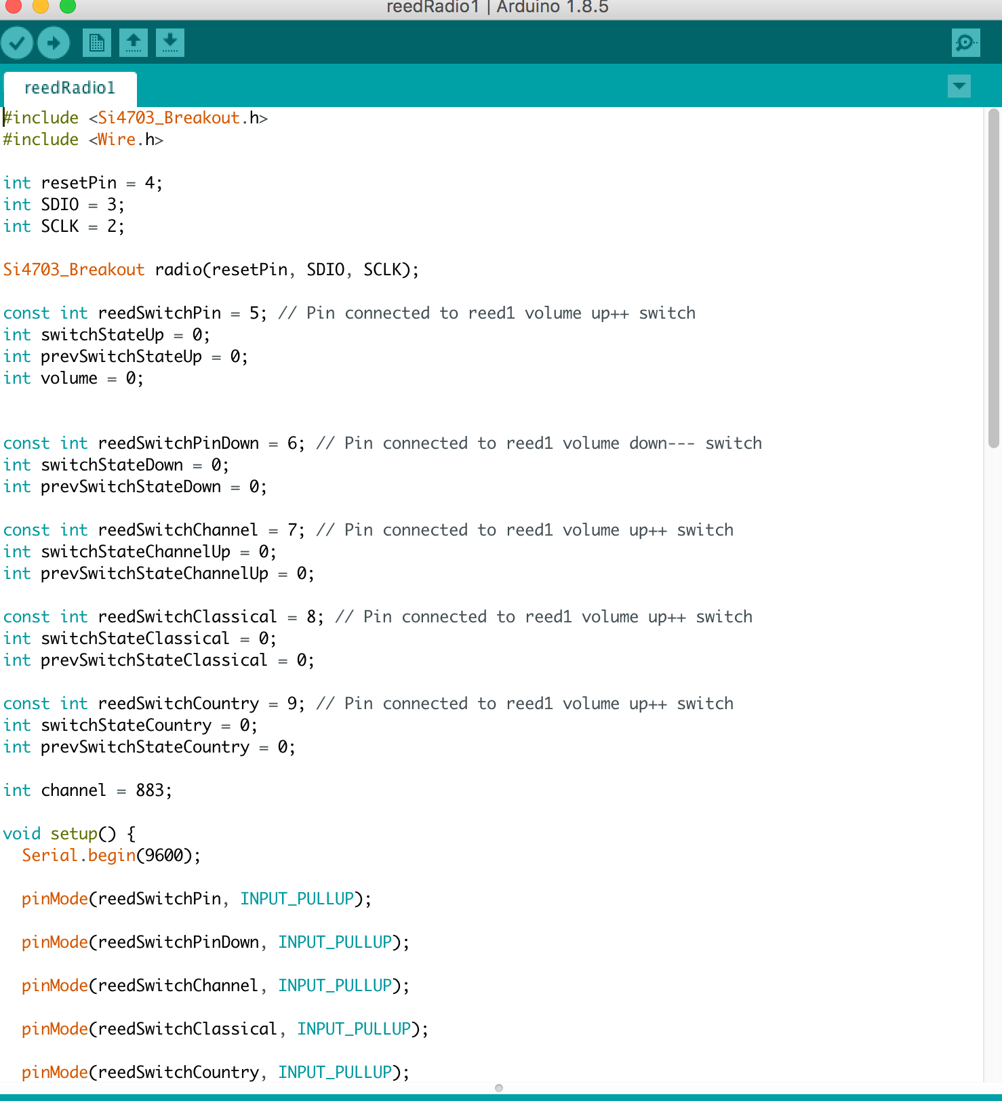The width and height of the screenshot is (1002, 1101).
Task: Click the line 'int resetPin = 4;'
Action: click(x=83, y=183)
